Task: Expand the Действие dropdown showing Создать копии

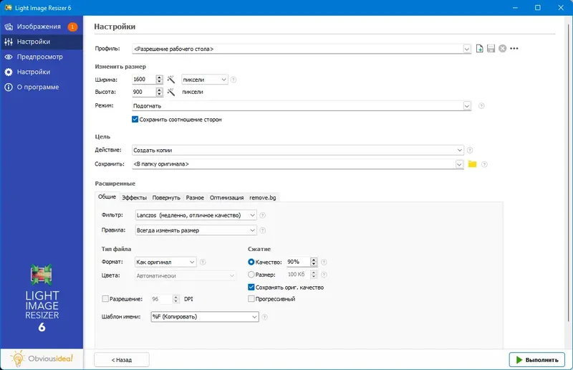Action: coord(298,150)
